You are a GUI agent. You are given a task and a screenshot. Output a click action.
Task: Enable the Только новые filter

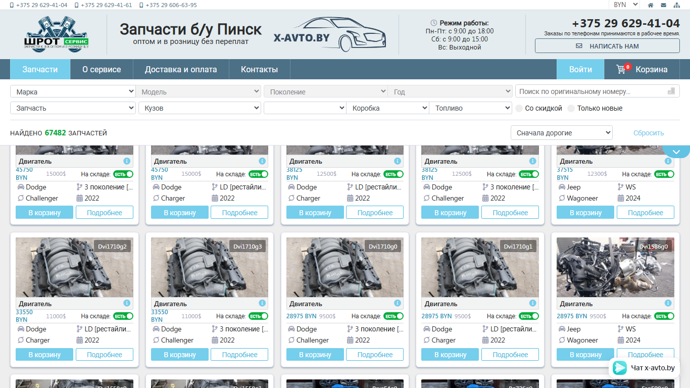[571, 108]
